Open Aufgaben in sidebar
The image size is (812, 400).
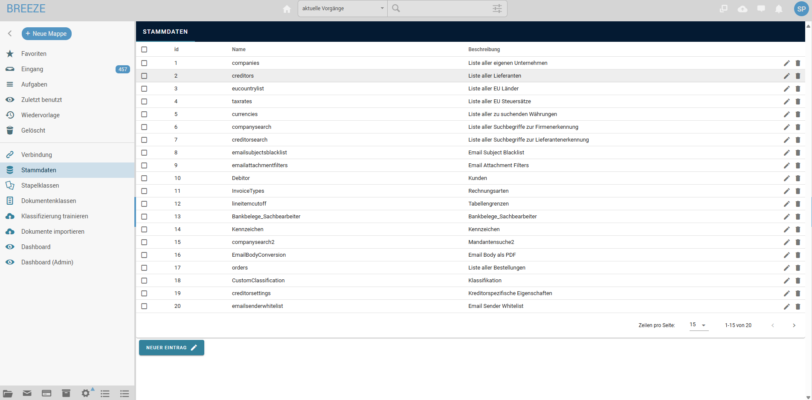pyautogui.click(x=67, y=84)
